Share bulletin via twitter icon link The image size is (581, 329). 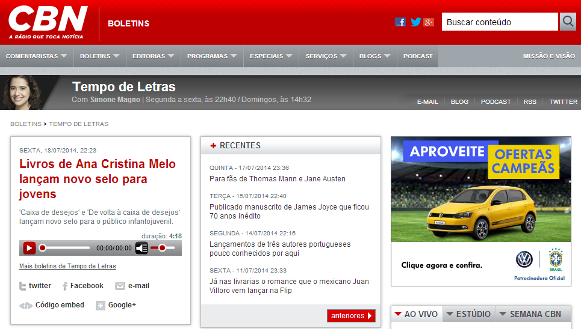coord(35,286)
